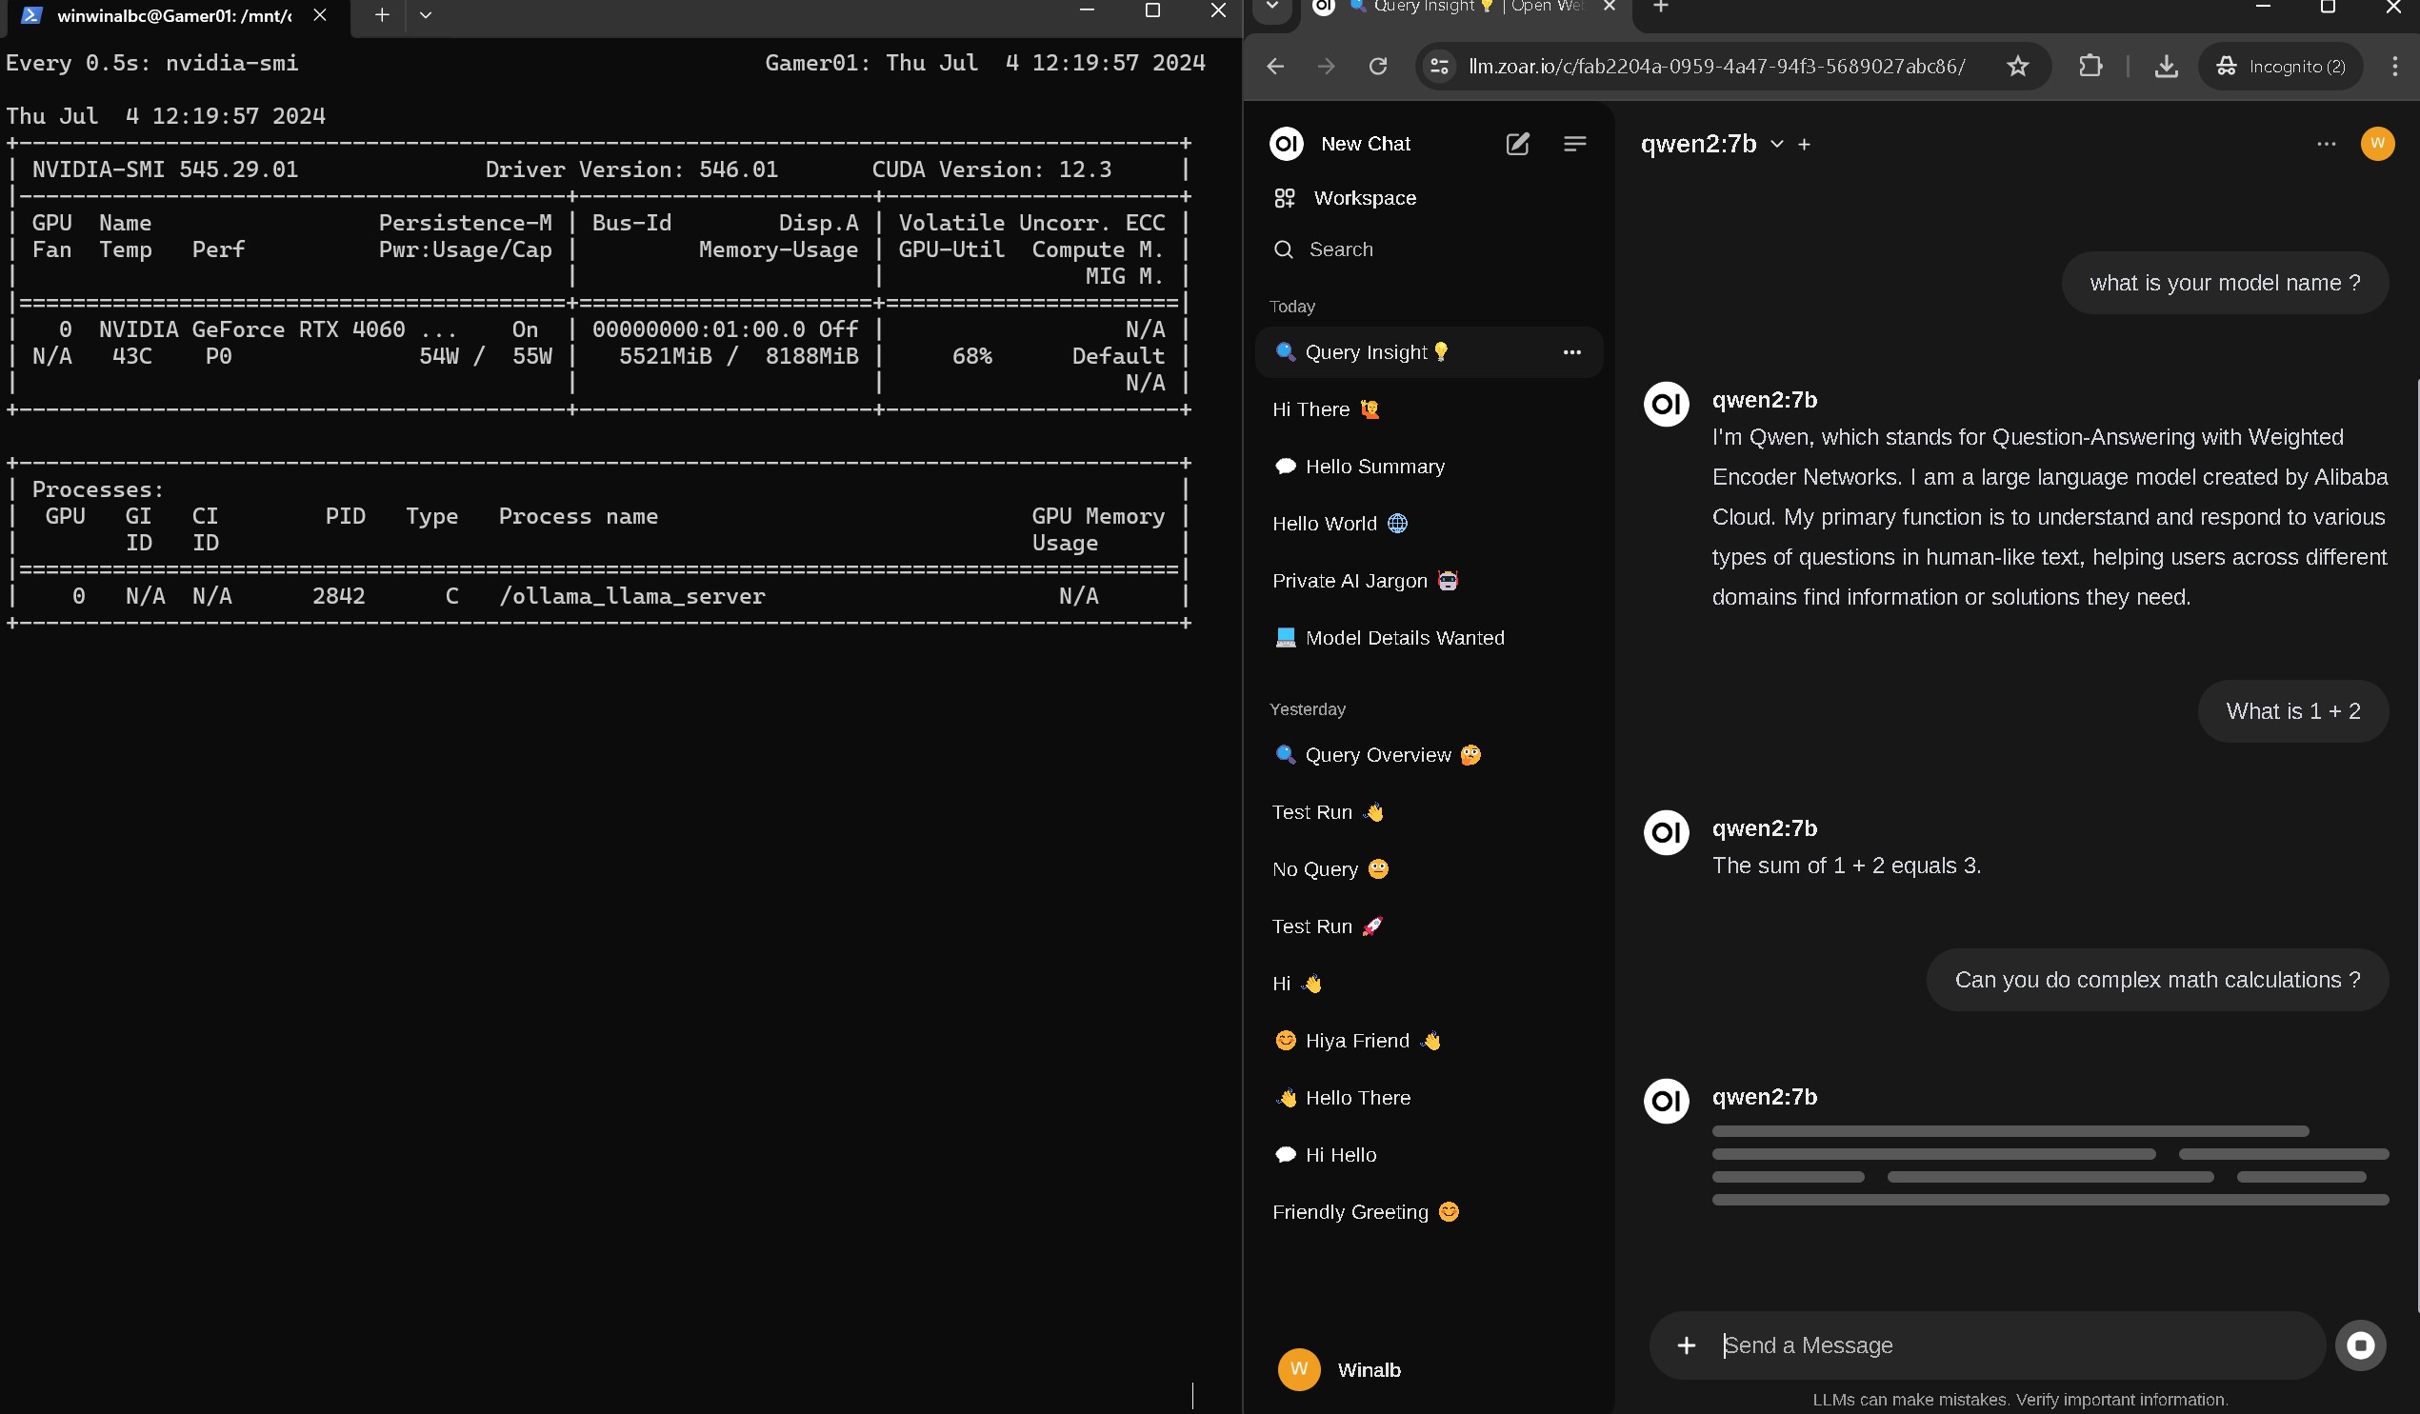Stop response generation button

click(x=2359, y=1344)
